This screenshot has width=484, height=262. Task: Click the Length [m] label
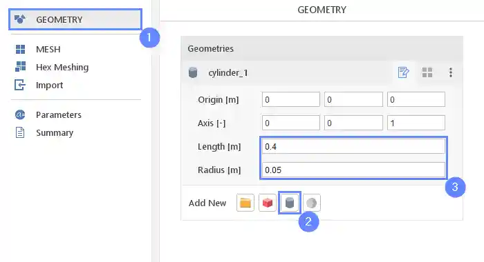219,147
